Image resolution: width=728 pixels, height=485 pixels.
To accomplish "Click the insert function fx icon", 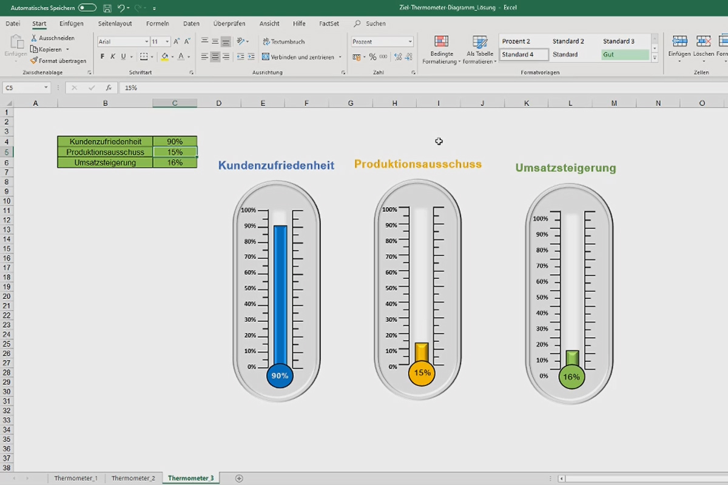I will (x=109, y=88).
